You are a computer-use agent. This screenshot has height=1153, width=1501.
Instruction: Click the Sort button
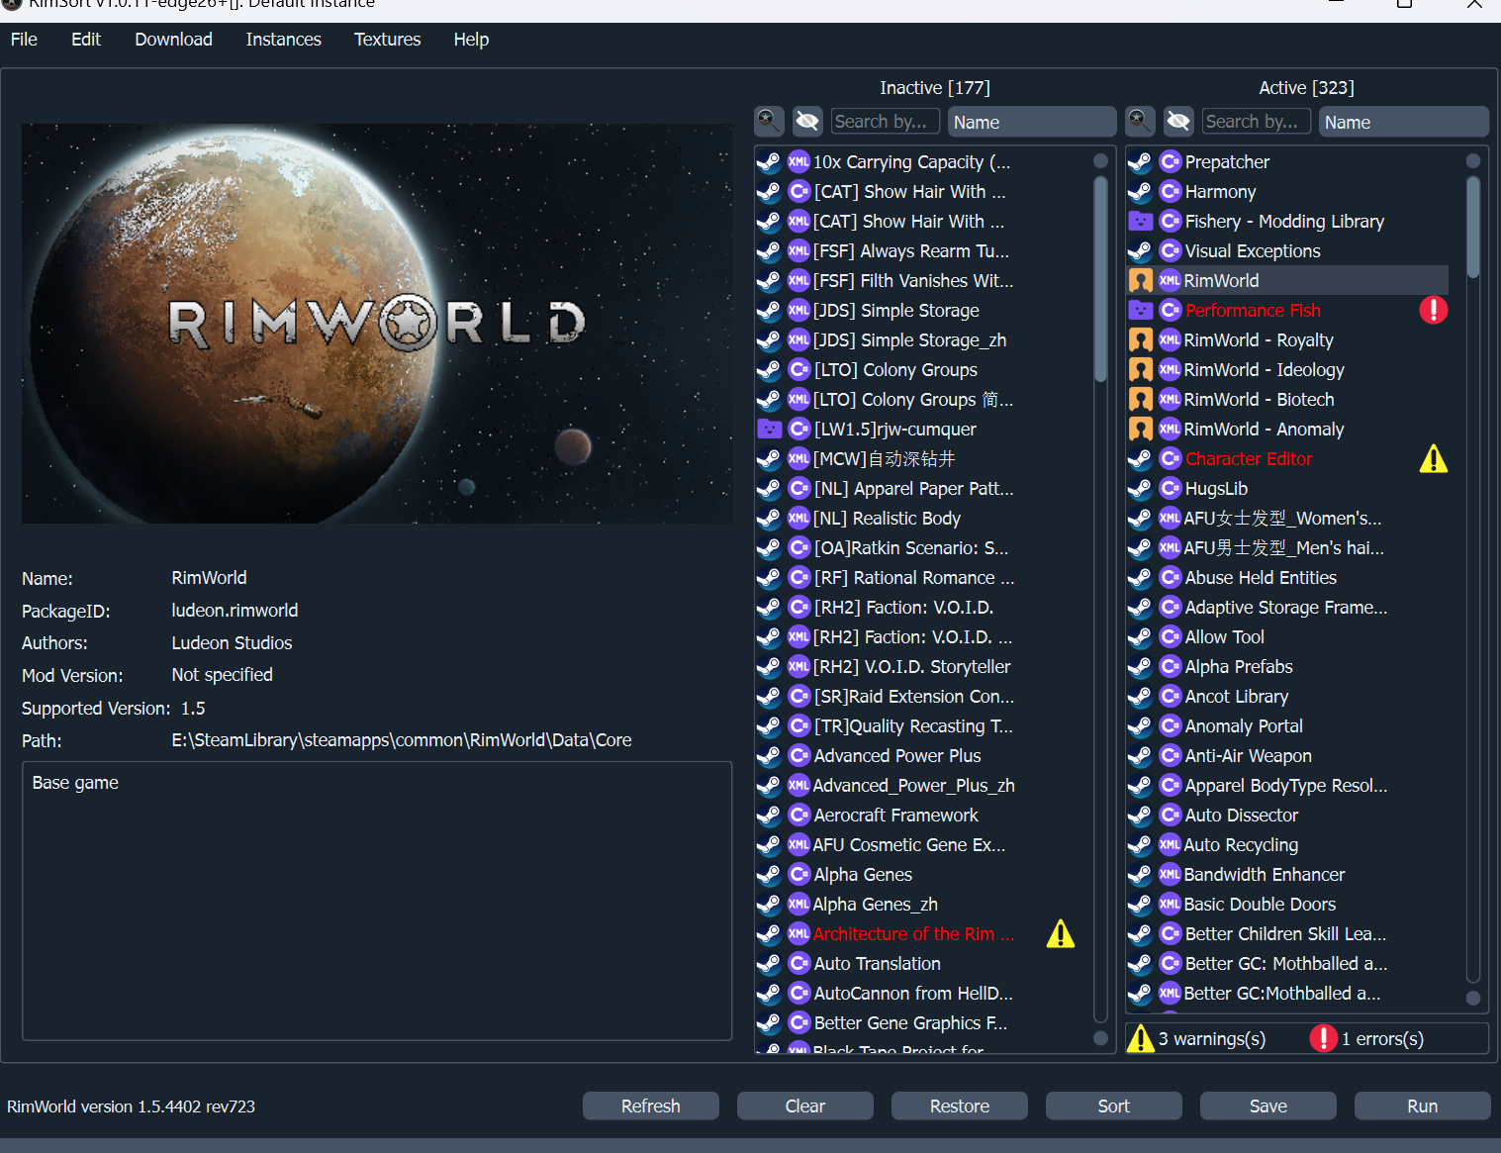coord(1113,1105)
